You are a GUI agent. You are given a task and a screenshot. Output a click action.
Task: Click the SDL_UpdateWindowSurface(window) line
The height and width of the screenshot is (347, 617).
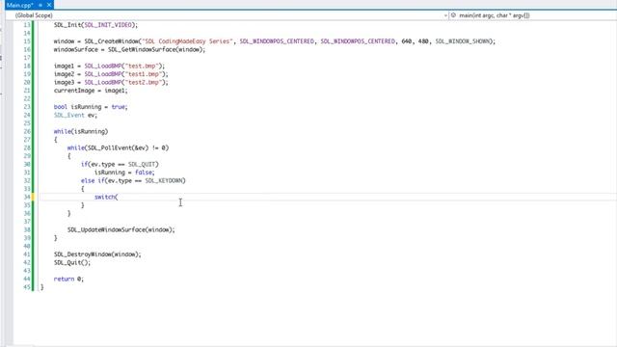click(x=121, y=229)
